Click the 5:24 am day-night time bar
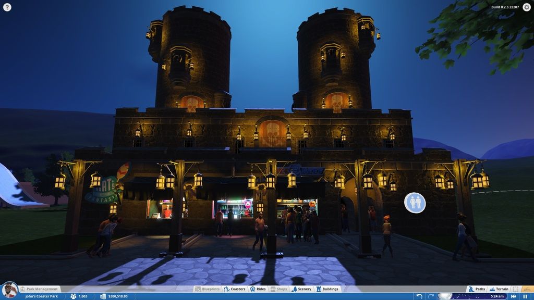The height and width of the screenshot is (300, 534). click(x=472, y=296)
